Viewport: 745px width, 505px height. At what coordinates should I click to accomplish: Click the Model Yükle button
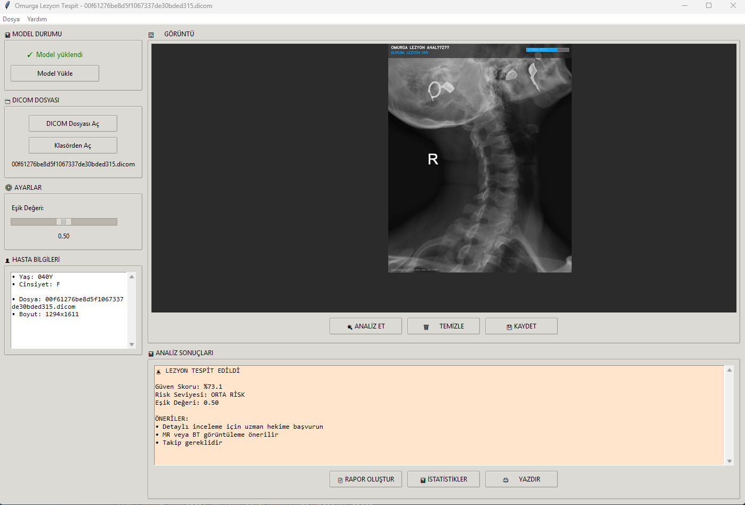[x=55, y=74]
